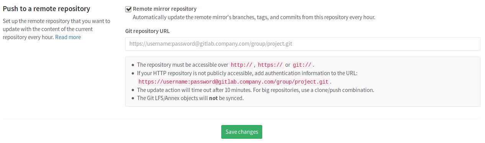Click the 10 minutes timeout bullet text
Viewport: 485px width, 143px height.
[255, 90]
